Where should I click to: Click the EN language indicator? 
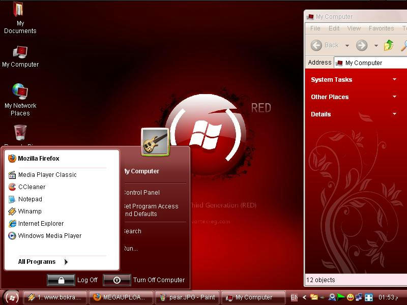click(x=294, y=297)
